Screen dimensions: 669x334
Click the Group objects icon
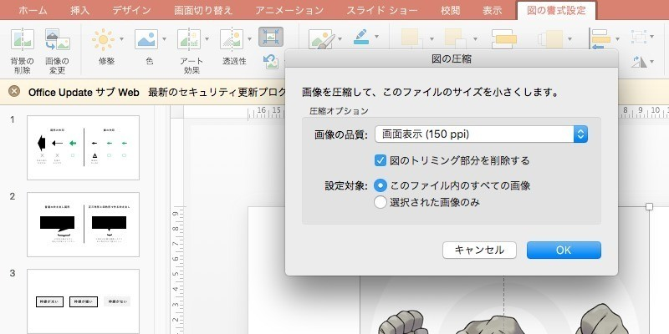click(x=640, y=37)
